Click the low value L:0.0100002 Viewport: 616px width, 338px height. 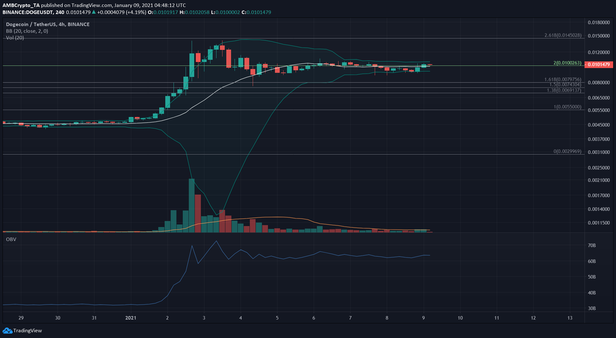(x=225, y=12)
